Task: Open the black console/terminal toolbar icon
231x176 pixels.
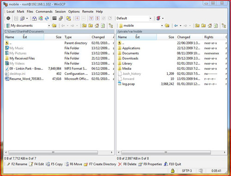Action: coord(55,18)
